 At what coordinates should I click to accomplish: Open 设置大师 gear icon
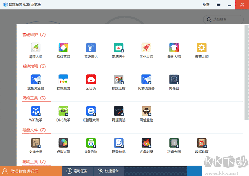click(x=202, y=50)
